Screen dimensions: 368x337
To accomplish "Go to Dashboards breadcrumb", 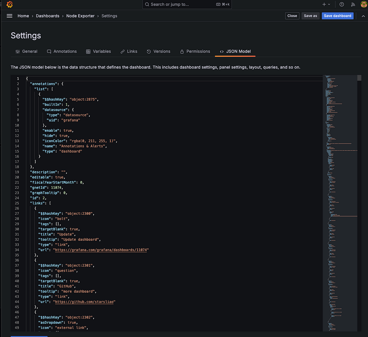I will 48,16.
